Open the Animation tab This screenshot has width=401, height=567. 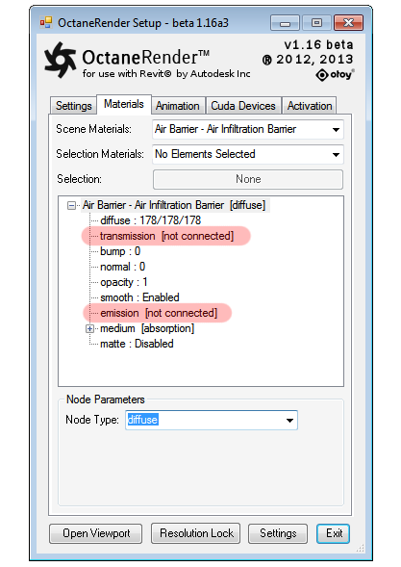(x=178, y=106)
